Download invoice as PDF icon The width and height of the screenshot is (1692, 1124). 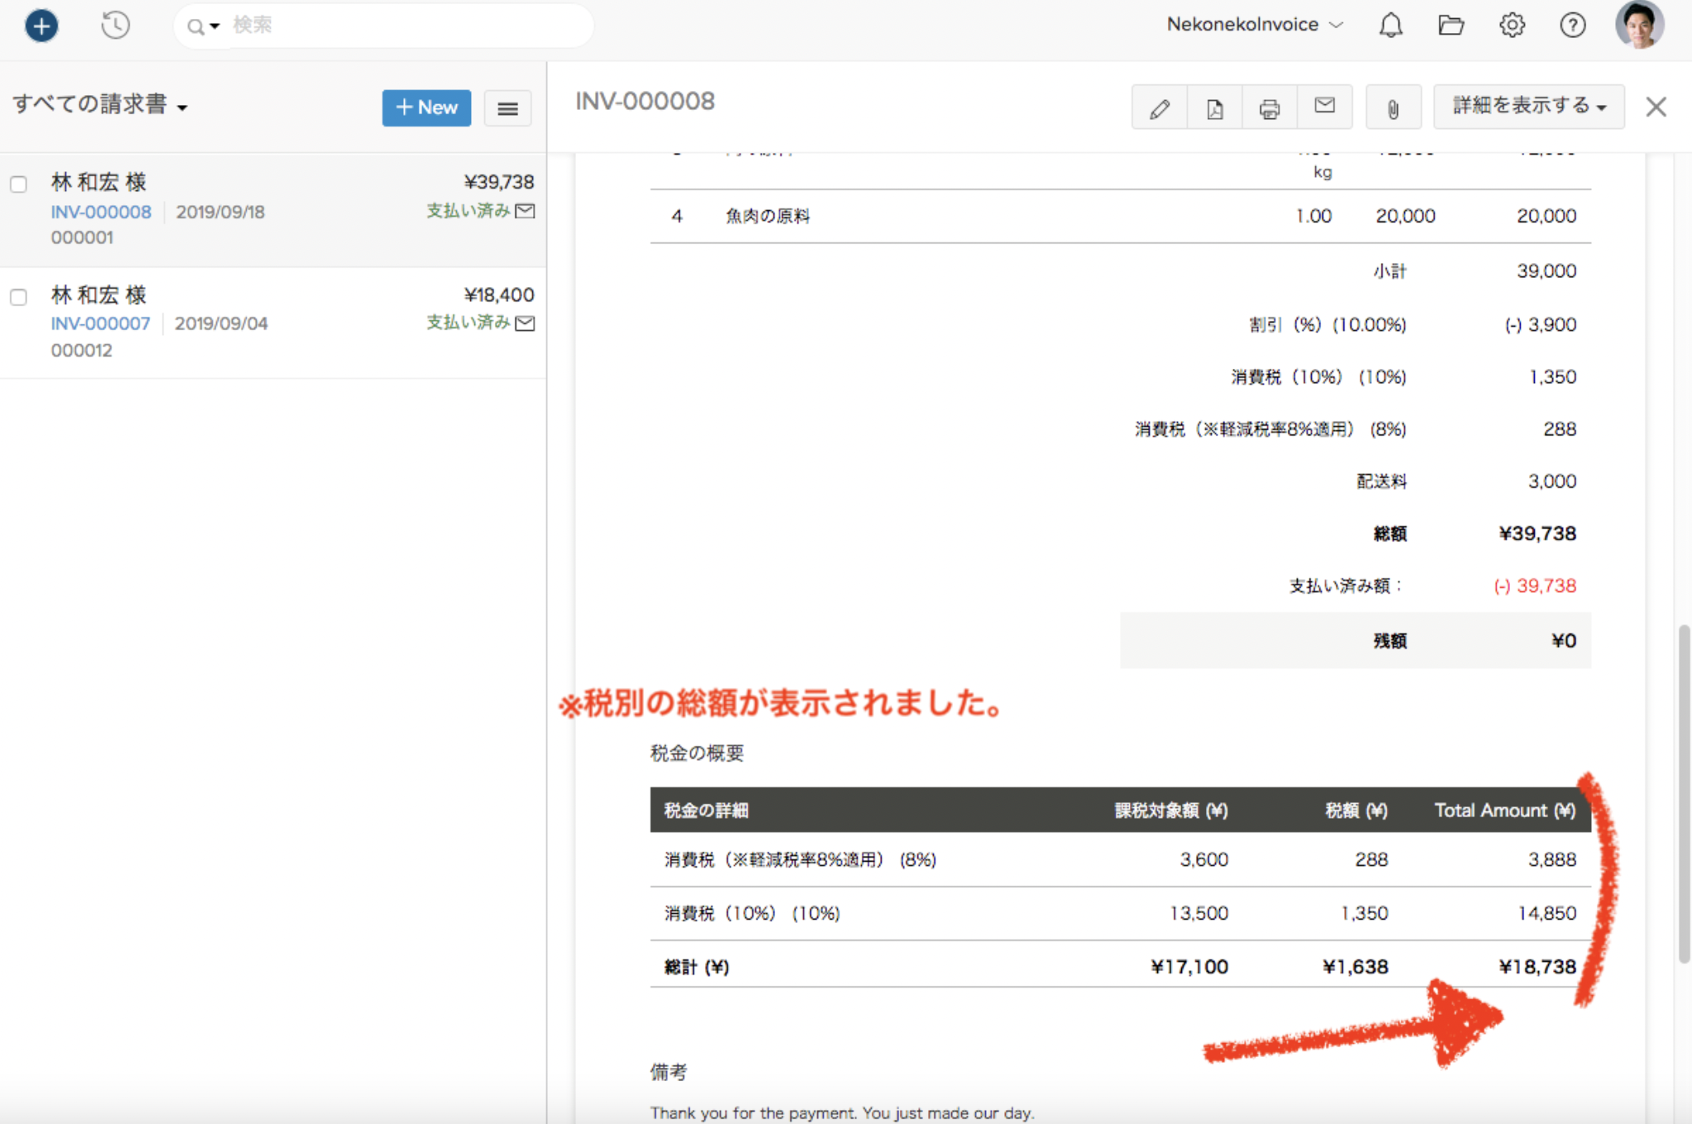[1214, 108]
